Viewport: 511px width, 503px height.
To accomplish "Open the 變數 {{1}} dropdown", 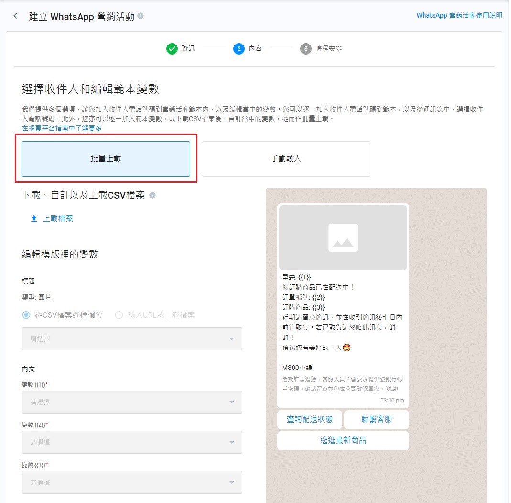I will (x=131, y=402).
